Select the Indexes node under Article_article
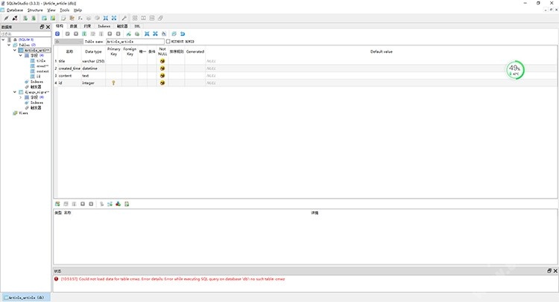559x302 pixels. click(x=37, y=82)
